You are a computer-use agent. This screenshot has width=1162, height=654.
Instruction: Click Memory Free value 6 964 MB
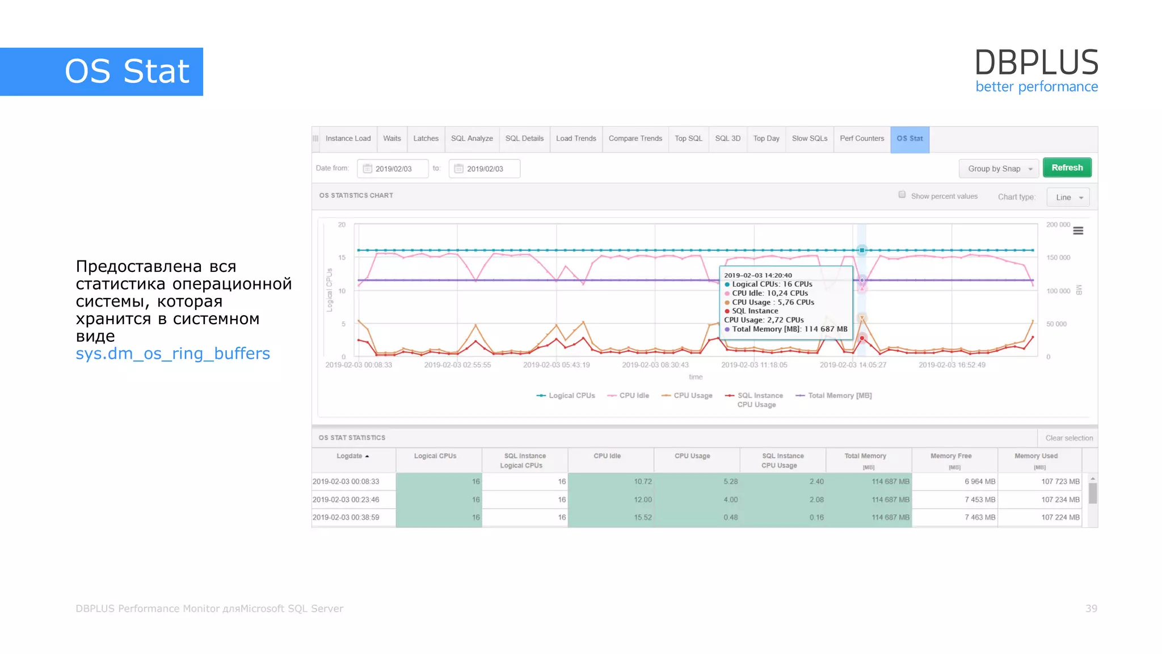coord(980,482)
